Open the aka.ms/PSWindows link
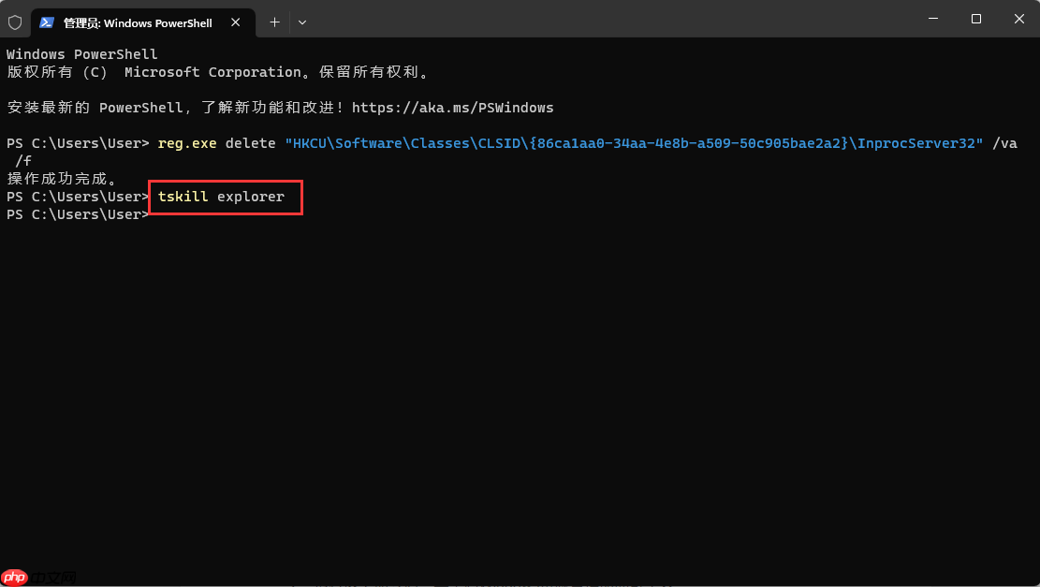This screenshot has width=1040, height=587. click(452, 107)
